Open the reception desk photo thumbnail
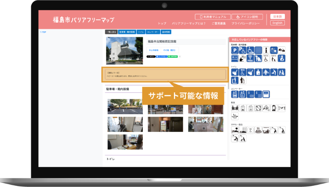The width and height of the screenshot is (329, 187). (125, 142)
